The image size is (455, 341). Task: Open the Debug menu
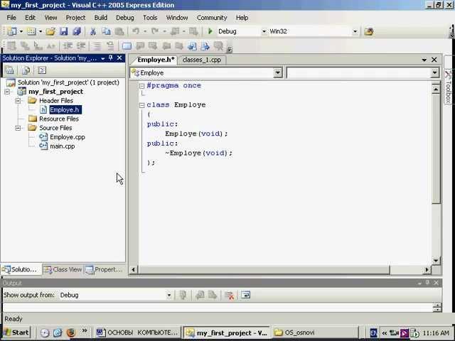point(125,18)
